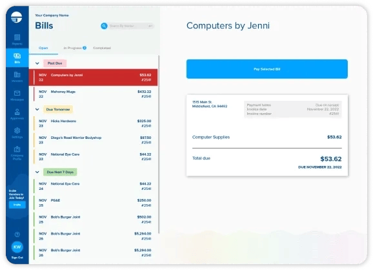This screenshot has height=270, width=373.
Task: Click the company logo in the sidebar
Action: [x=16, y=17]
